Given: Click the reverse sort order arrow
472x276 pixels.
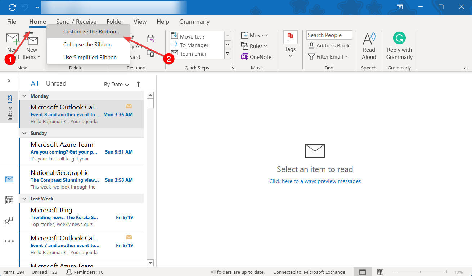Looking at the screenshot, I should tap(138, 84).
